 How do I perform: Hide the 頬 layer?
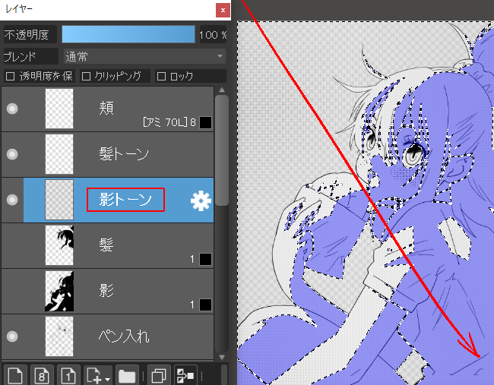tap(12, 109)
